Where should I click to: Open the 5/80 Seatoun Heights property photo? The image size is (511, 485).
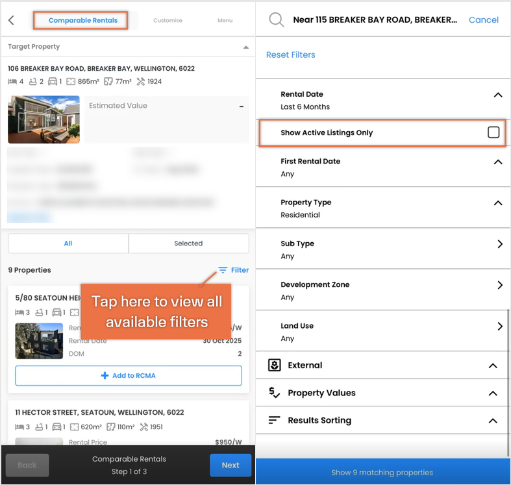pyautogui.click(x=39, y=341)
